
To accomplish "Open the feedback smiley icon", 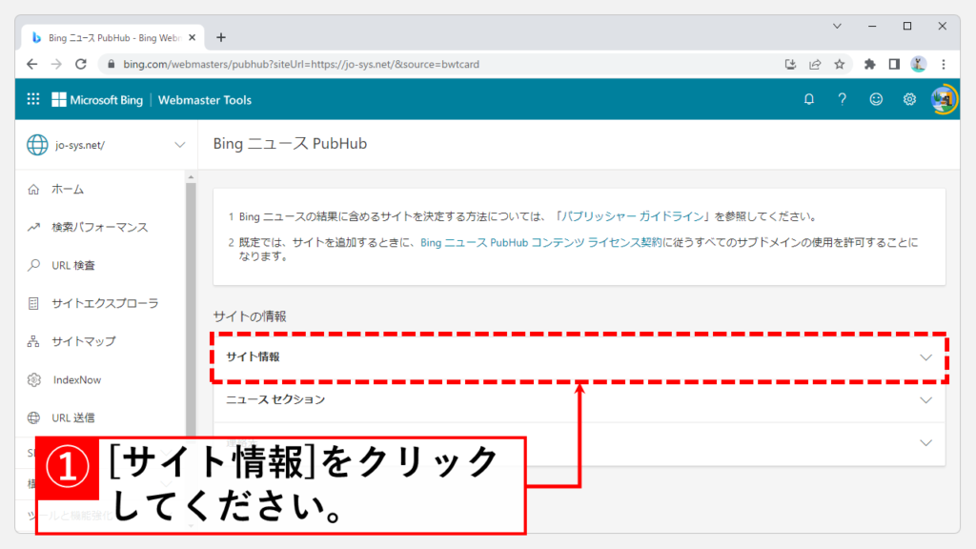I will pos(876,99).
